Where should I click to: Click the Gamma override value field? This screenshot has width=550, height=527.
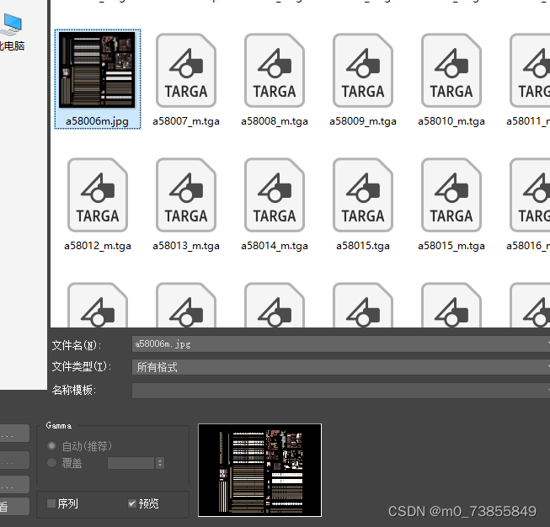pyautogui.click(x=131, y=463)
